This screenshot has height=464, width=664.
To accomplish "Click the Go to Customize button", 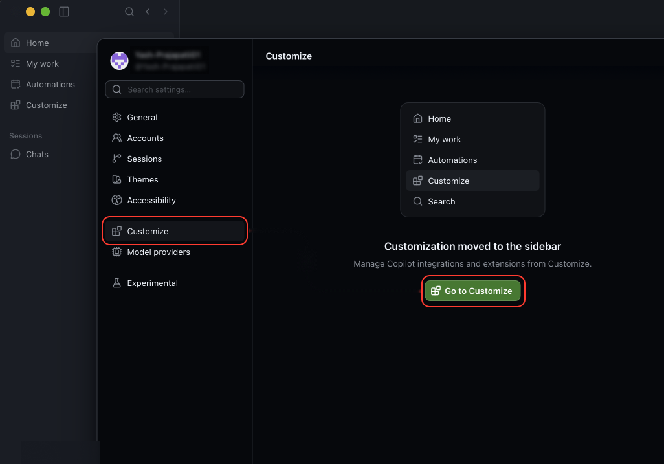I will [x=472, y=291].
